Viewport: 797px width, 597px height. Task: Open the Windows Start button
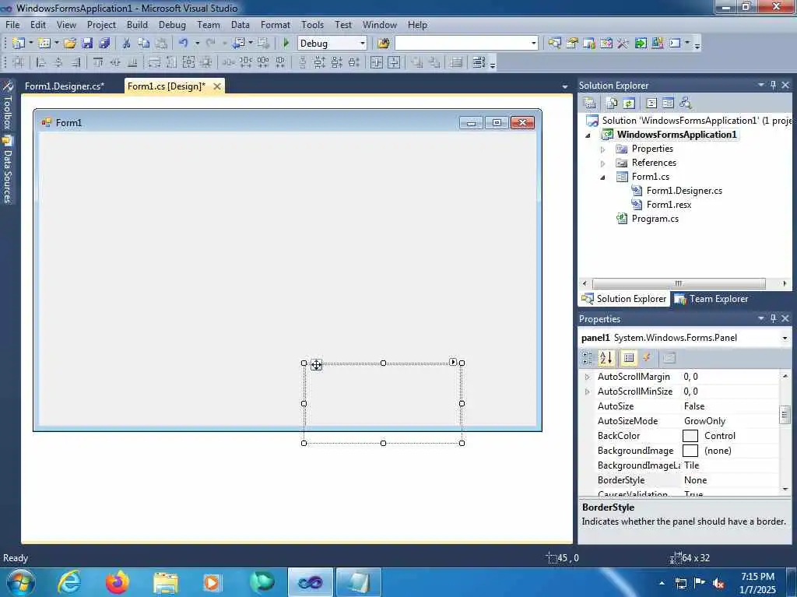coord(21,582)
